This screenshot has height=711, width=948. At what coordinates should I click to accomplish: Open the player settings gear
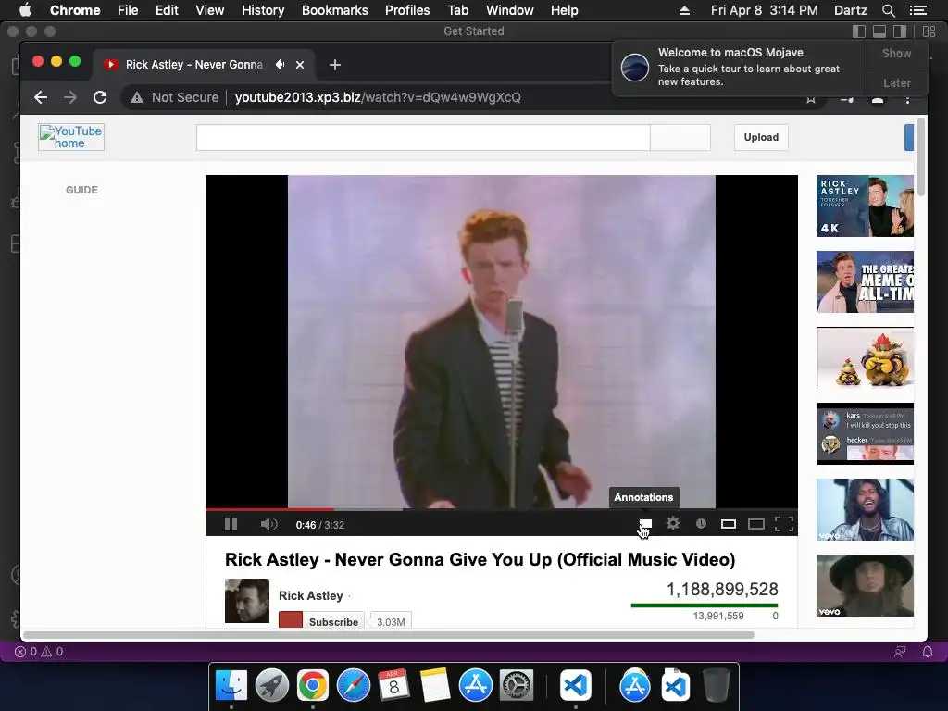pyautogui.click(x=673, y=524)
